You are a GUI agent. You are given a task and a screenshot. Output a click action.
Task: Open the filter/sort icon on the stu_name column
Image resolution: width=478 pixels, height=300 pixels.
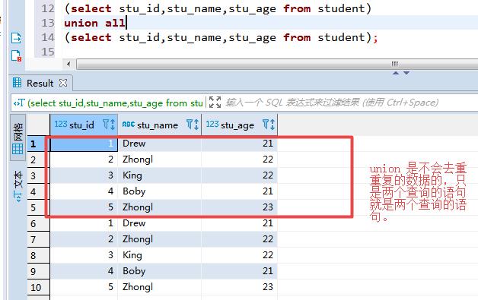point(193,125)
